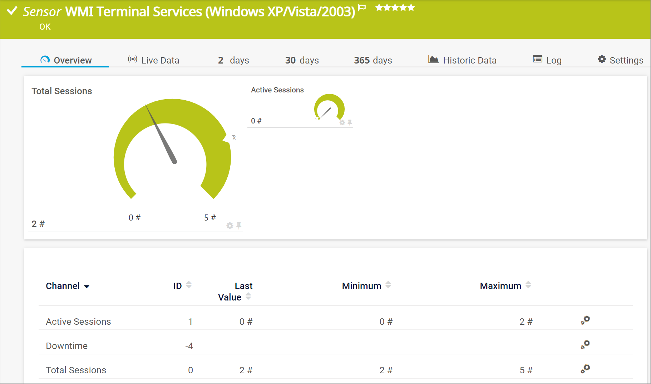Sort table by Minimum column
Image resolution: width=651 pixels, height=384 pixels.
(388, 285)
